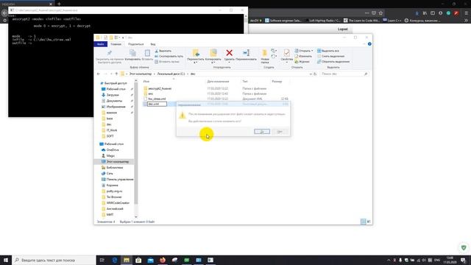Click the Explorer help icon

click(369, 44)
